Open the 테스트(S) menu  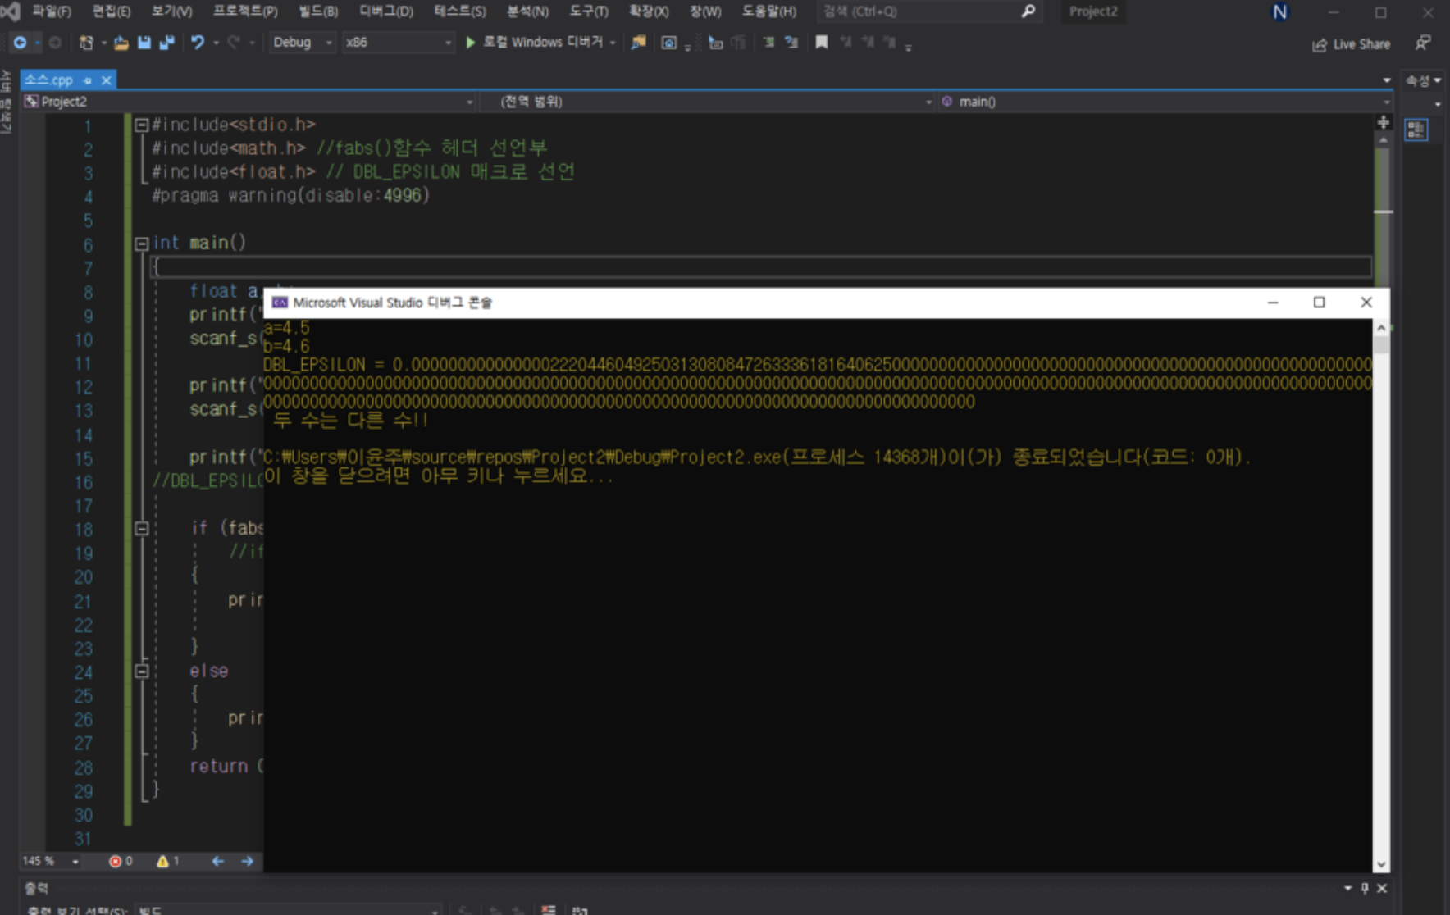tap(460, 11)
